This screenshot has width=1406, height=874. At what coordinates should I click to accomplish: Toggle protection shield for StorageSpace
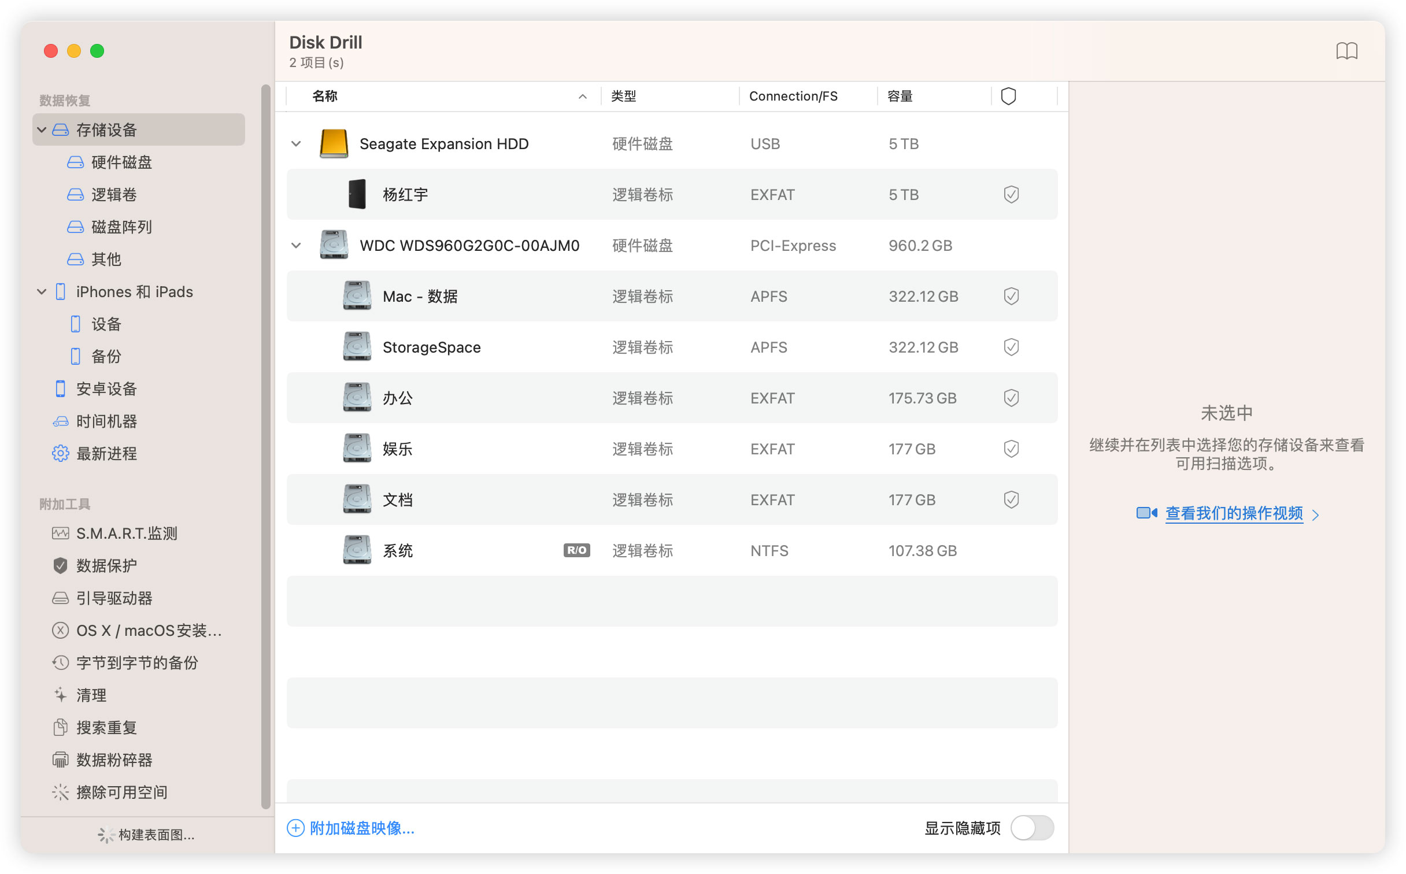(x=1011, y=347)
